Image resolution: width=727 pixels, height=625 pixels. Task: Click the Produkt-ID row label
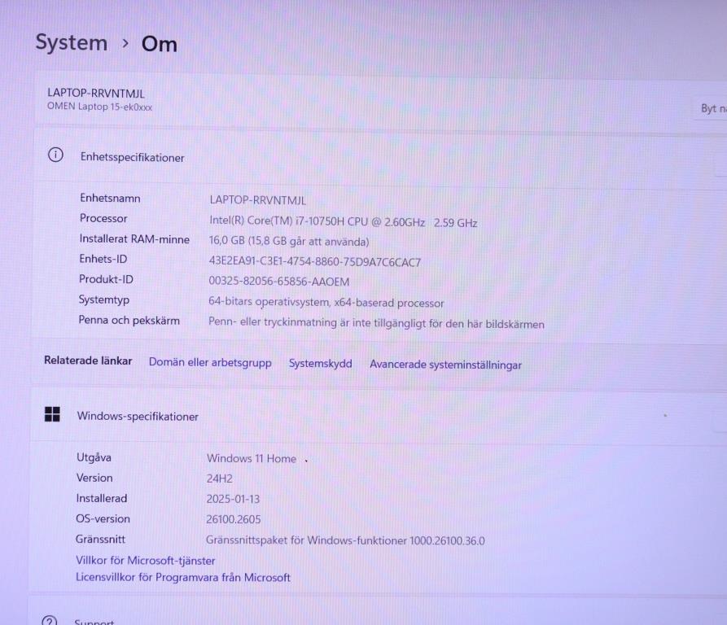point(106,279)
